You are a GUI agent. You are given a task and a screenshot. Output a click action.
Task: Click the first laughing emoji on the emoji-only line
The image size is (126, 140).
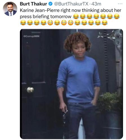pos(23,23)
